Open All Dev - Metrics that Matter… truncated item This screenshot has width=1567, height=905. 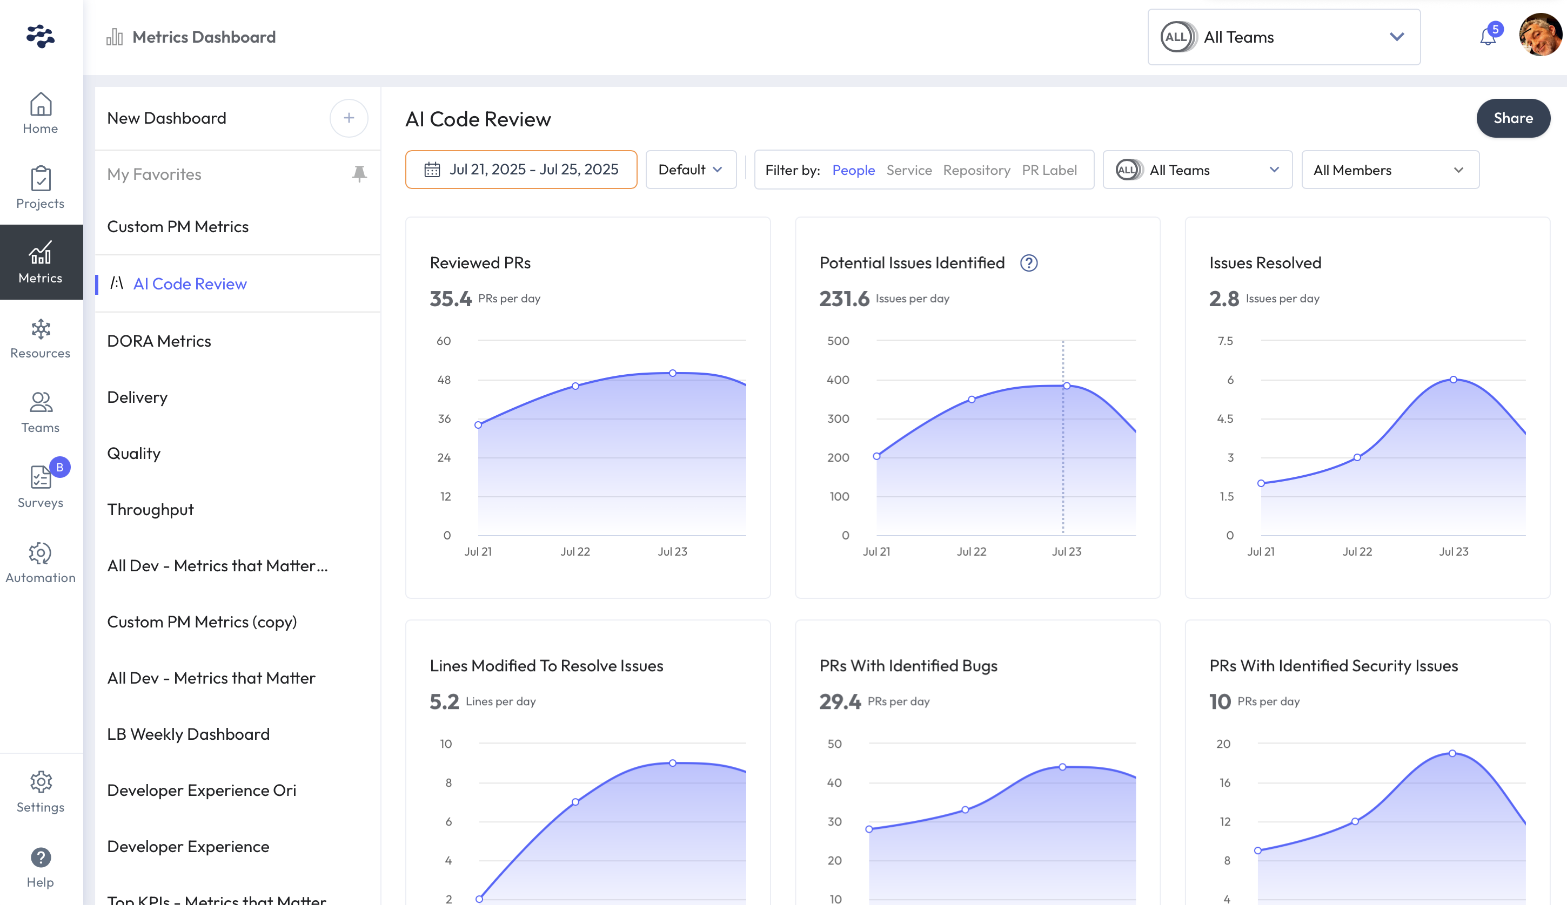click(218, 566)
